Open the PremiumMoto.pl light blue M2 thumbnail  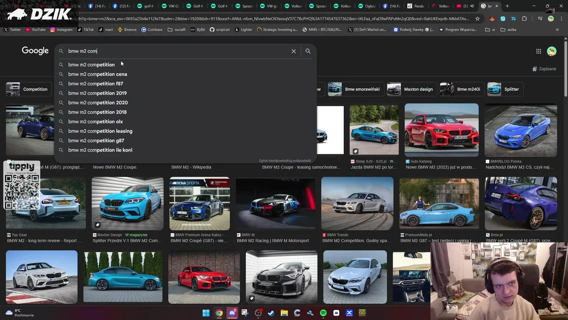click(439, 204)
